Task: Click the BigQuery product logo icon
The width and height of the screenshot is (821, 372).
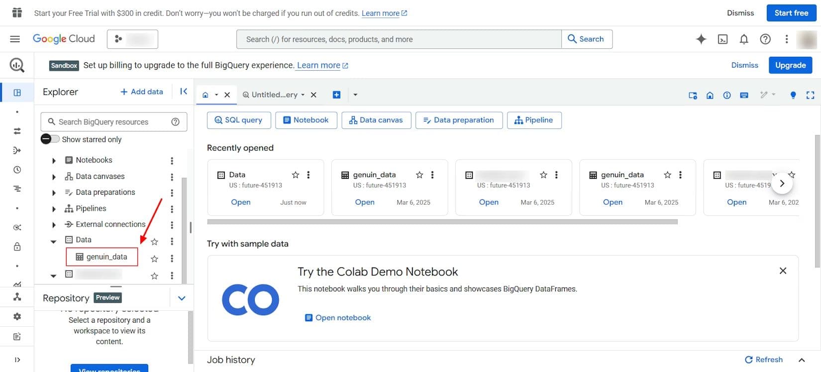Action: click(17, 65)
